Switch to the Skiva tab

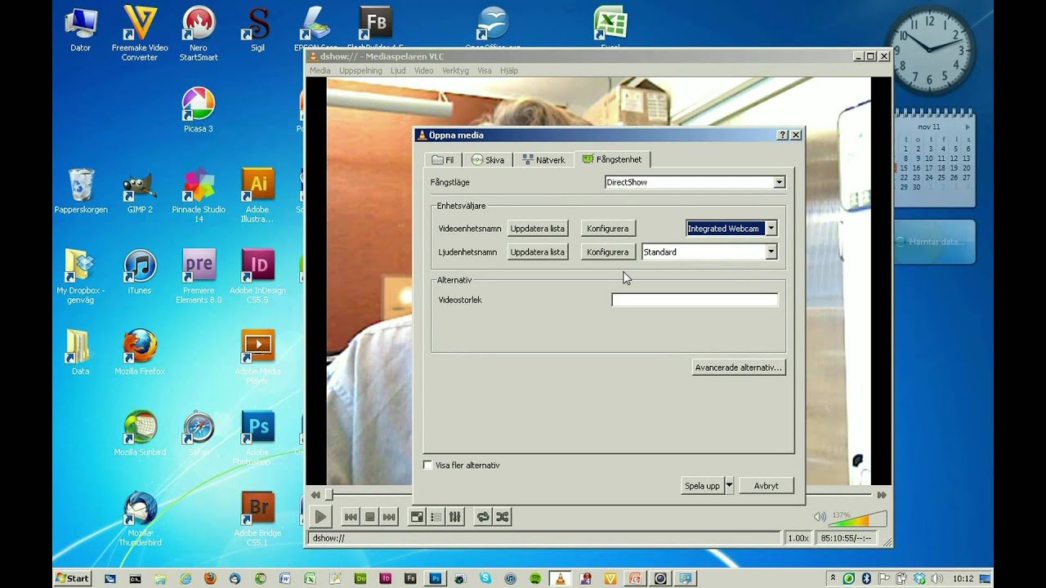pos(488,160)
